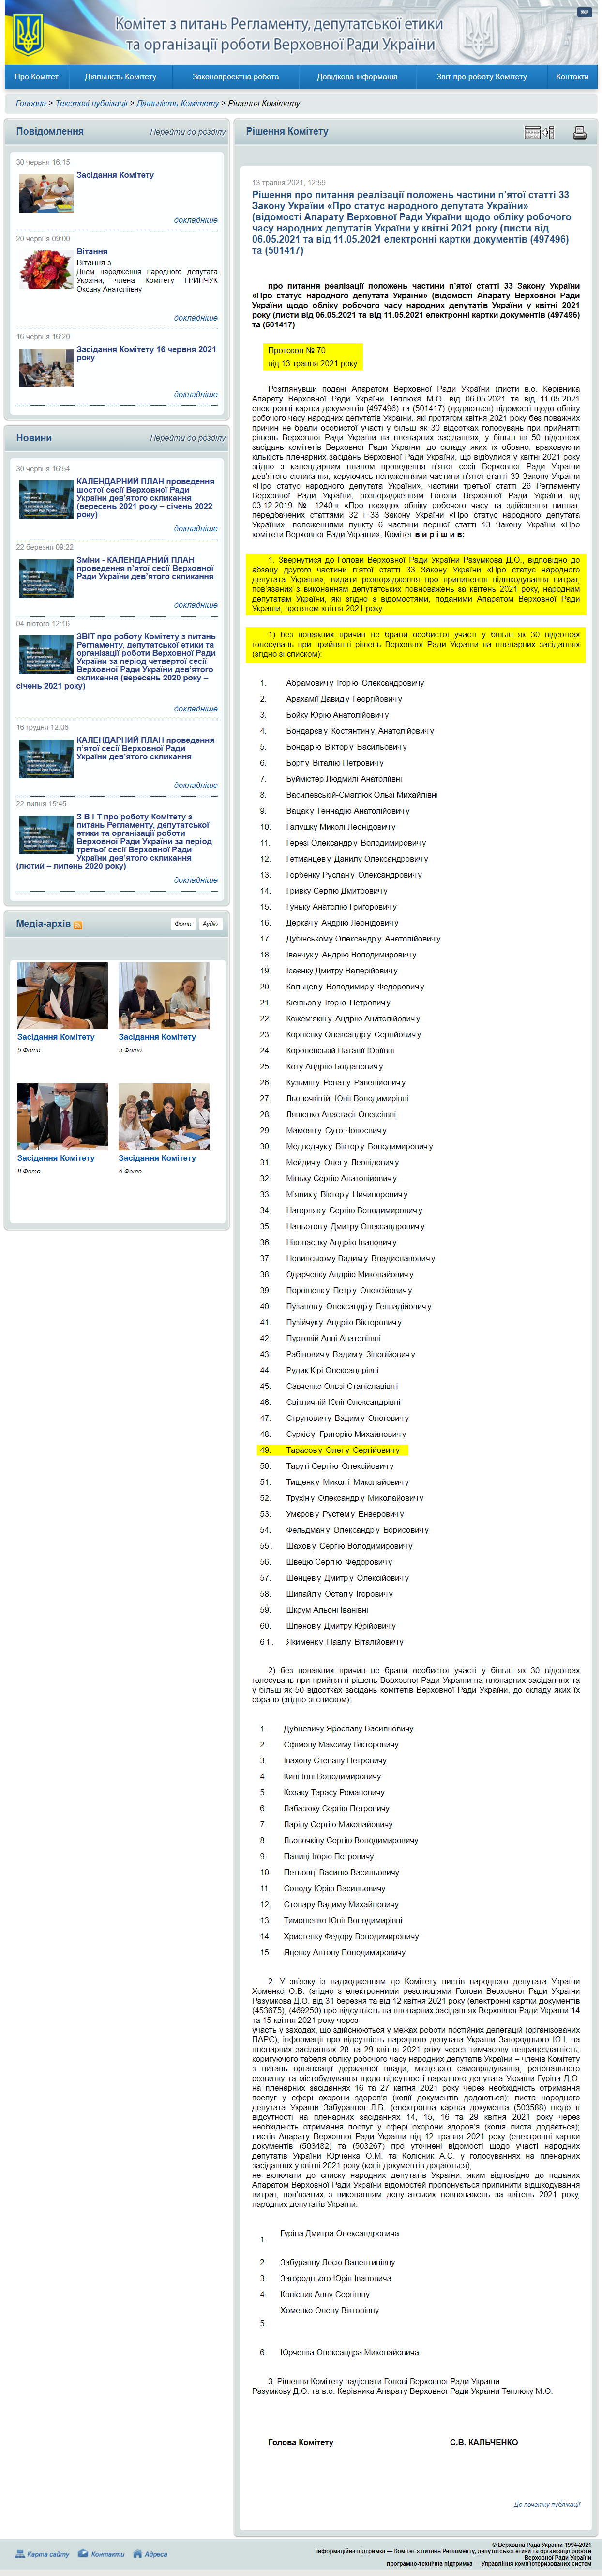The height and width of the screenshot is (2576, 602).
Task: Click the Контакти folder icon in the footer
Action: click(83, 2553)
